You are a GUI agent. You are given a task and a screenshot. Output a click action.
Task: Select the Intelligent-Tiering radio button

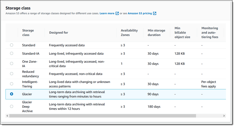pyautogui.click(x=11, y=84)
